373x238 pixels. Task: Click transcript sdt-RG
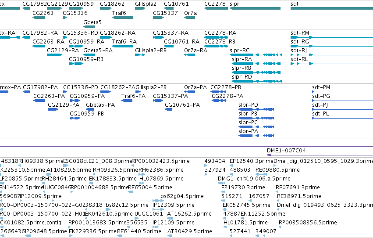coord(300,41)
